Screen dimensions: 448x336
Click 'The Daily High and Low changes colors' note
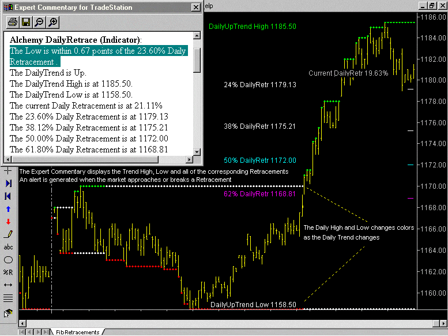coord(359,228)
